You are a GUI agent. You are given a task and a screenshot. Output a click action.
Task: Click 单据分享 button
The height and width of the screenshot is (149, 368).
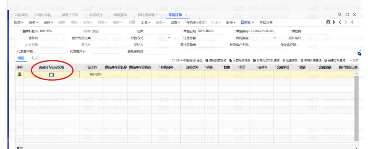pos(266,22)
